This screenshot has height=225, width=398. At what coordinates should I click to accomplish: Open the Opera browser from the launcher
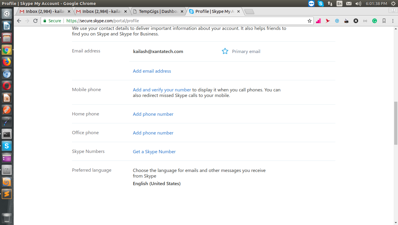point(7,86)
